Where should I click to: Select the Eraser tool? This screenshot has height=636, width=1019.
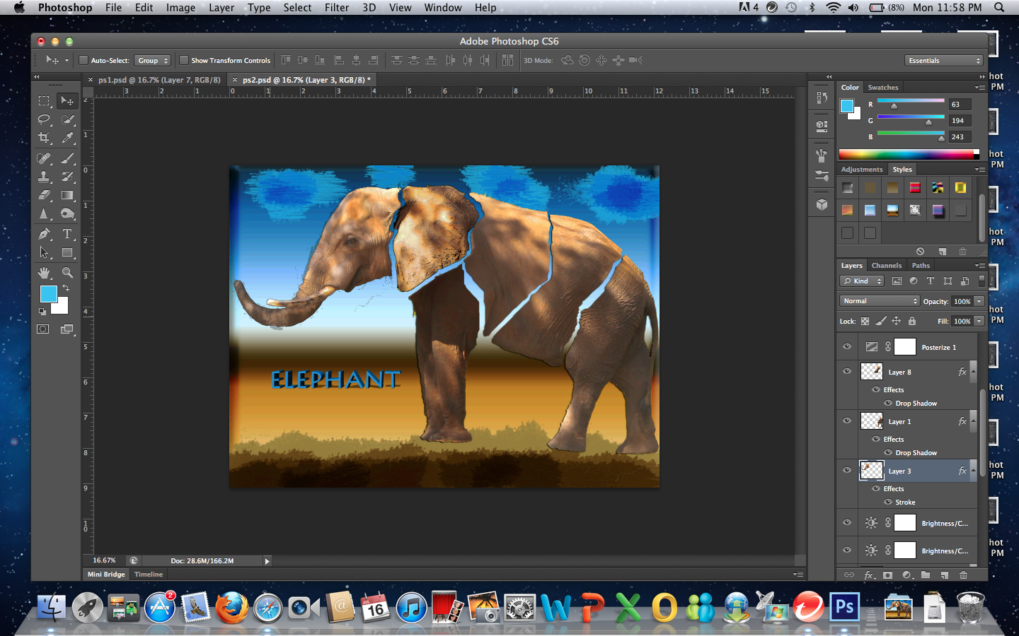44,195
